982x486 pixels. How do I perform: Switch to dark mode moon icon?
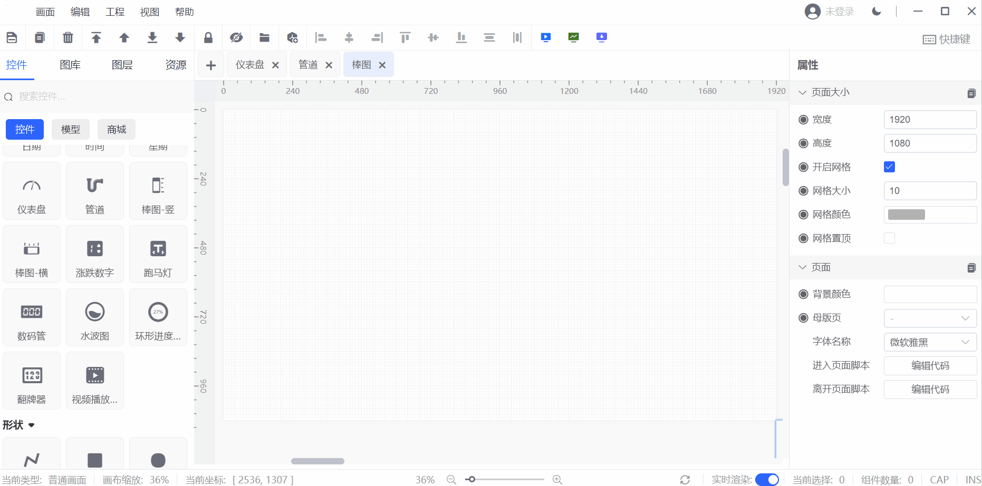pyautogui.click(x=877, y=12)
